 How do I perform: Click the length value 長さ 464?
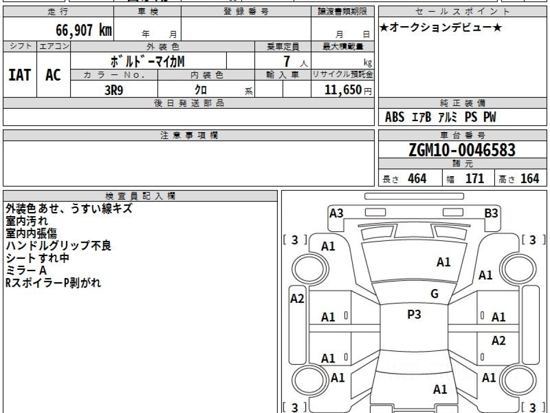[x=405, y=179]
